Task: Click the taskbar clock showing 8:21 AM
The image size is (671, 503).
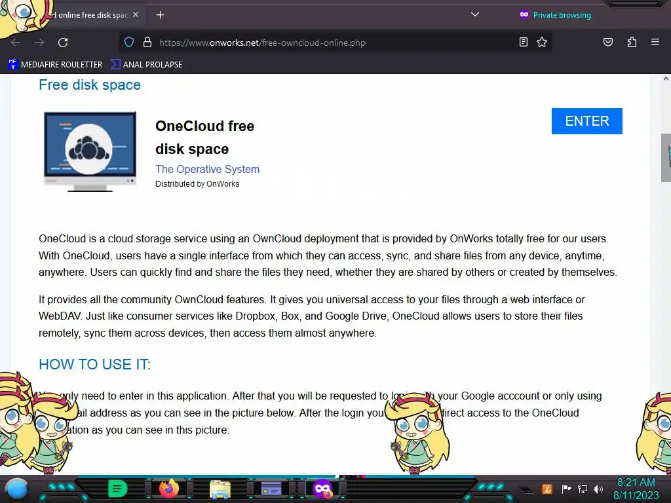Action: [x=636, y=489]
